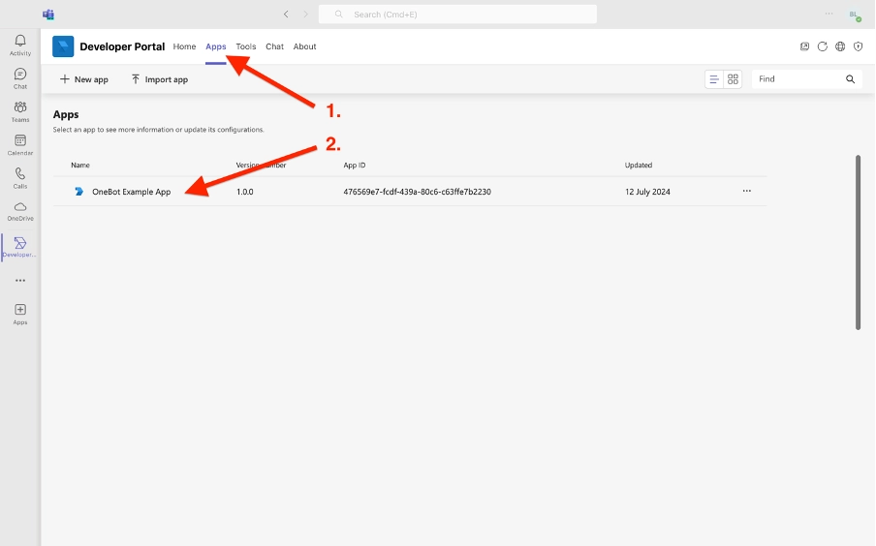Click the App ID column header
Image resolution: width=876 pixels, height=546 pixels.
coord(355,166)
